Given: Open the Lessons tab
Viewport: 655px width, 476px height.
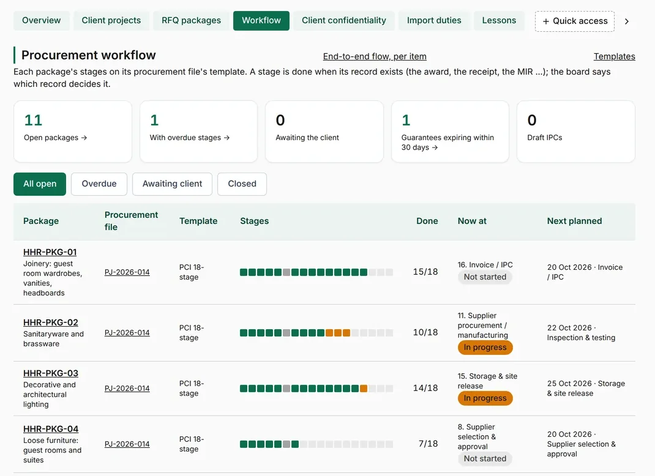Looking at the screenshot, I should click(x=499, y=20).
